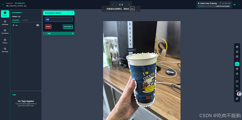The width and height of the screenshot is (242, 120).
Task: Go to the previous image
Action: click(113, 5)
